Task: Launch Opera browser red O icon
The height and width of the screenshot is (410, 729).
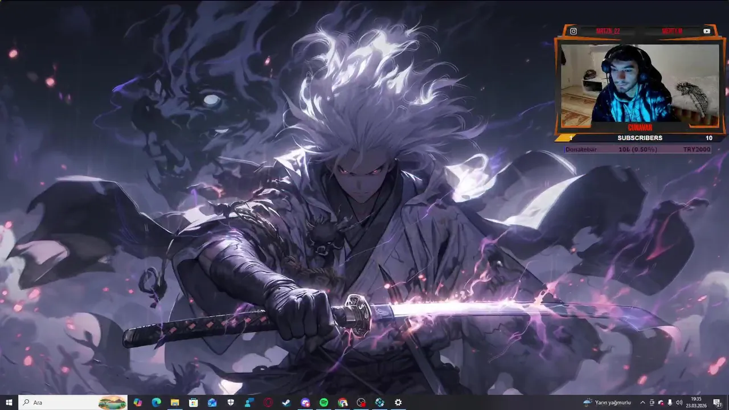Action: click(x=268, y=403)
